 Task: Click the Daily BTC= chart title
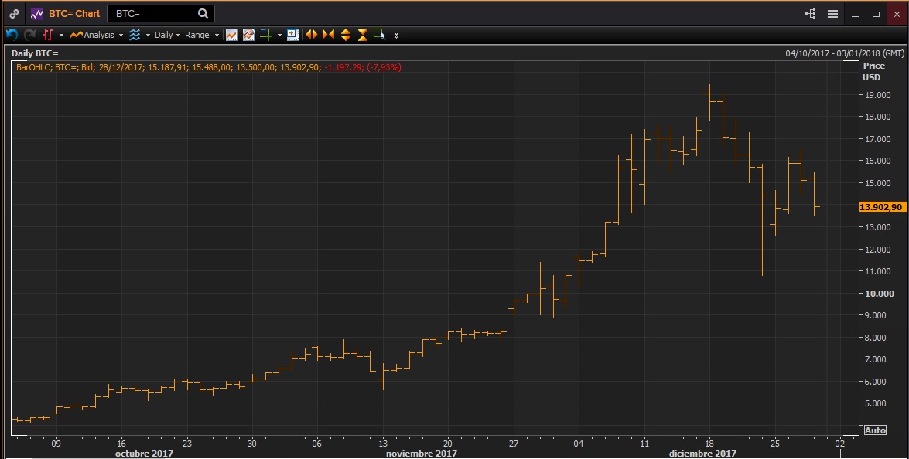[x=35, y=53]
